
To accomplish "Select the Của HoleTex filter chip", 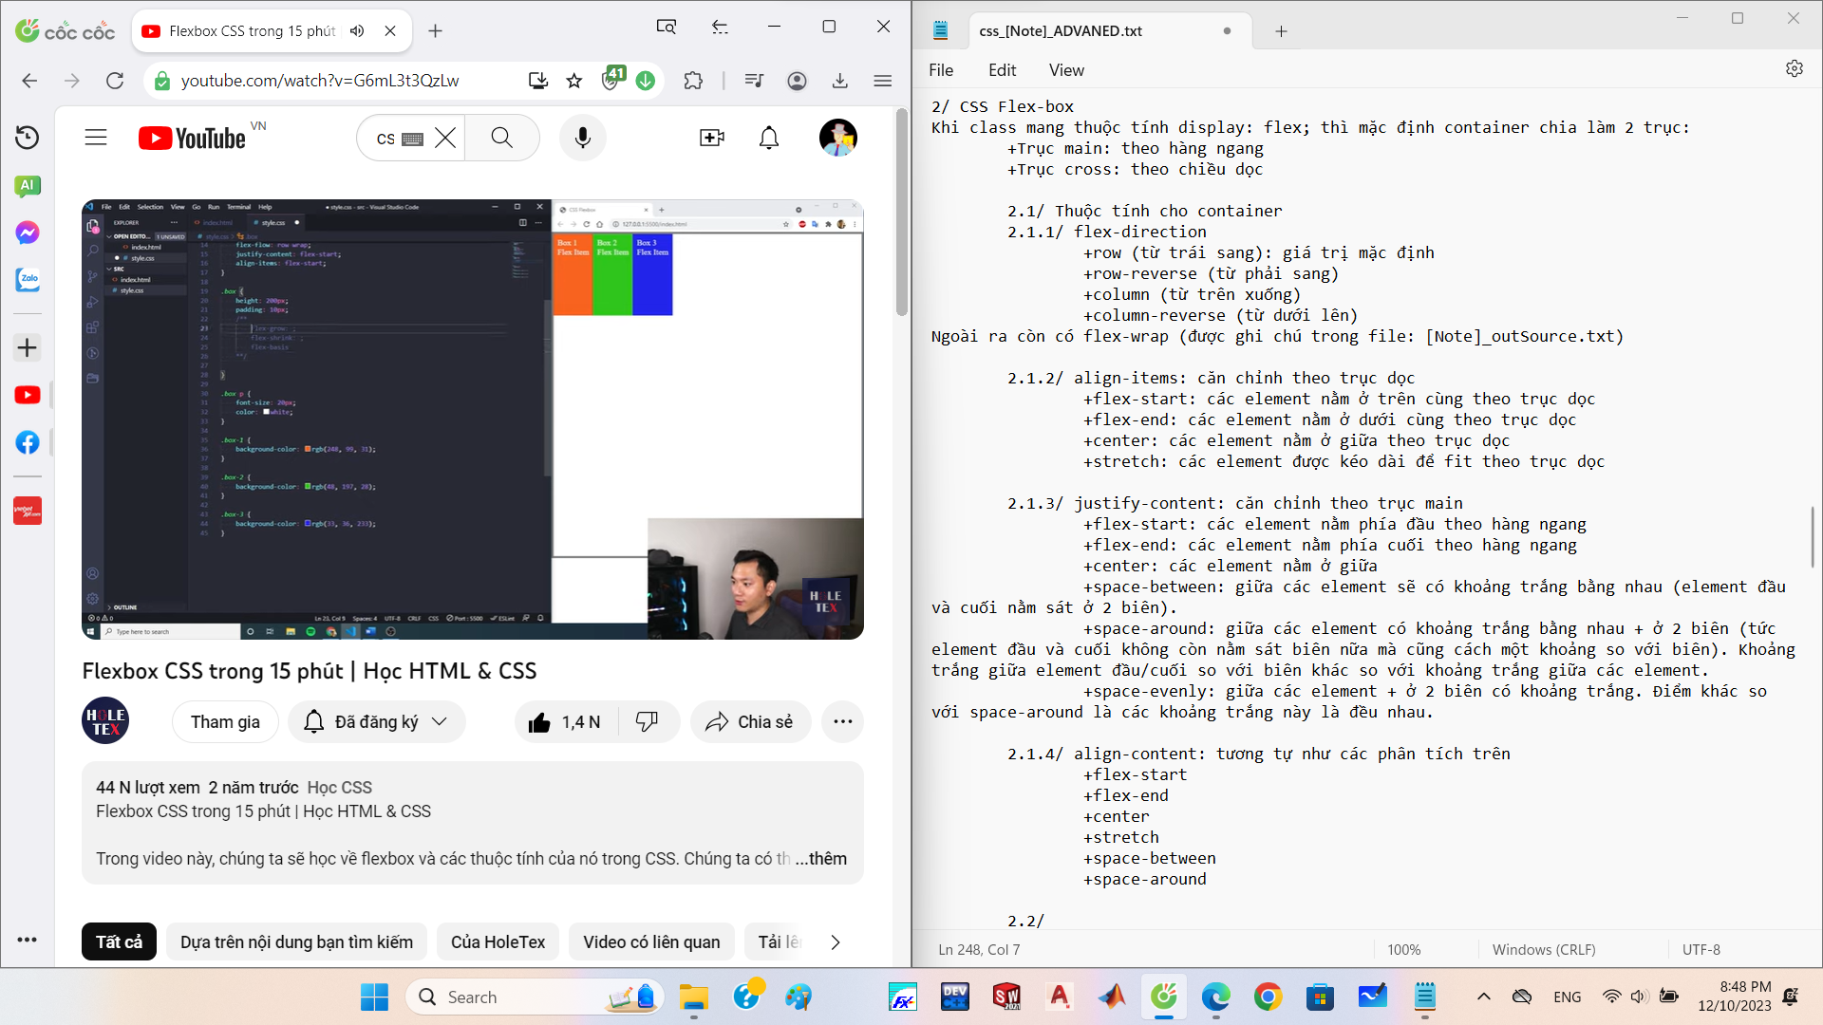I will [x=498, y=942].
